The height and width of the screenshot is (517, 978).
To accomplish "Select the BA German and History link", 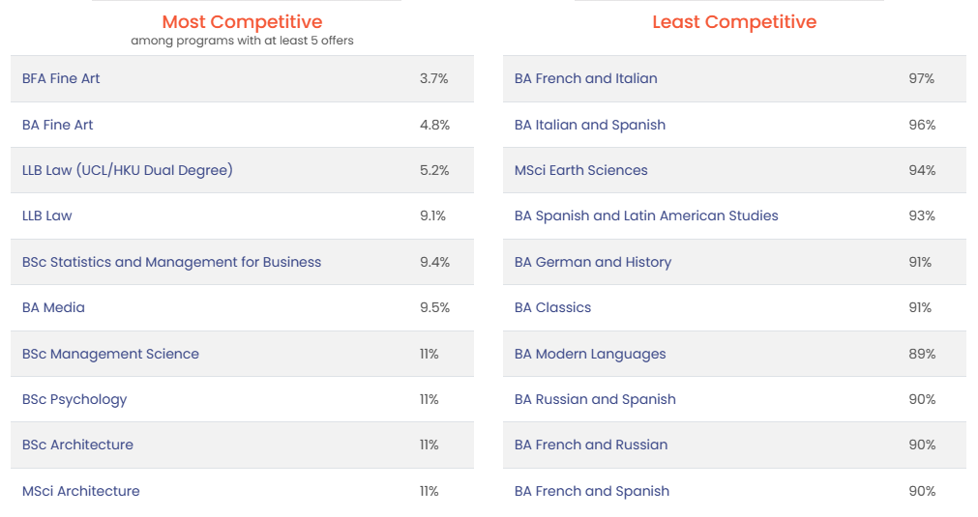I will [x=593, y=262].
